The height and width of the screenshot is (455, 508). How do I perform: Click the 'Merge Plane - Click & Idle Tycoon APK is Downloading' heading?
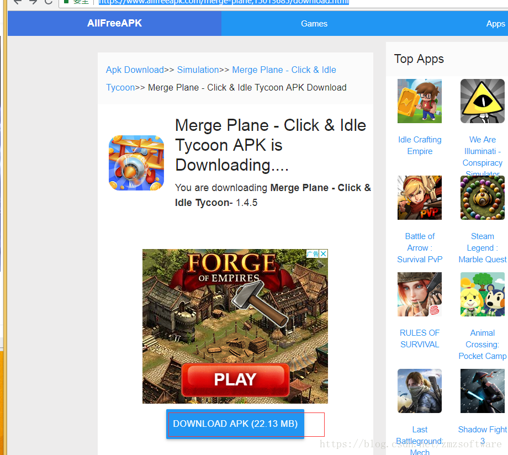coord(271,145)
